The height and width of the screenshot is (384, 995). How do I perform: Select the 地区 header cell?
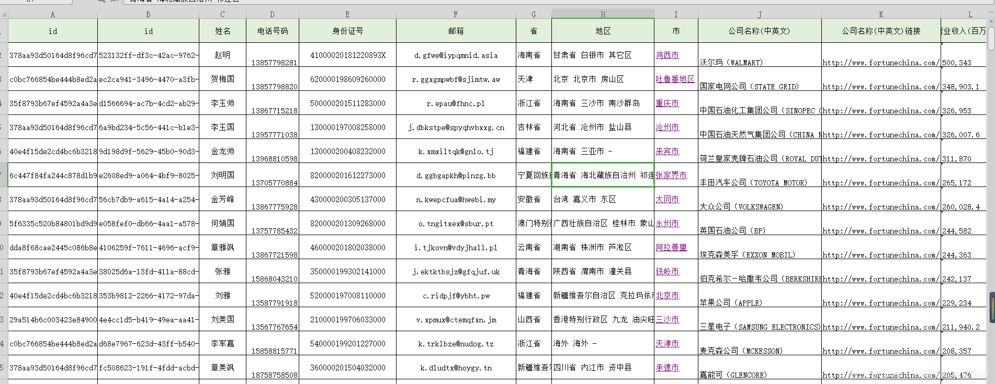[x=603, y=31]
